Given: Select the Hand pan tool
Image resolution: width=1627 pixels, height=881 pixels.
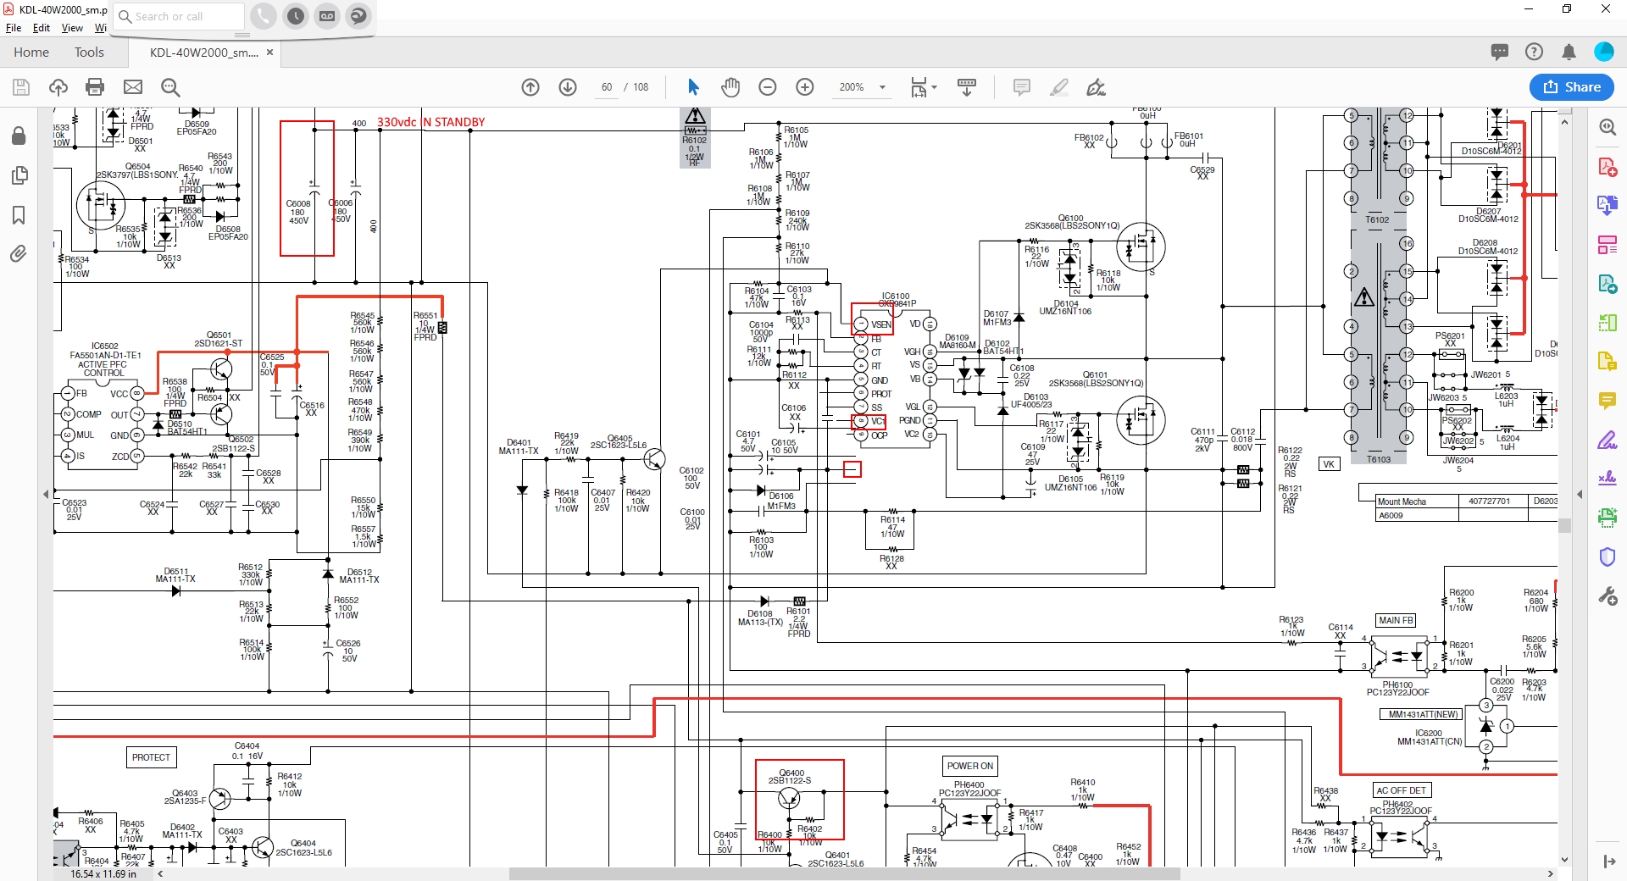Looking at the screenshot, I should click(730, 87).
